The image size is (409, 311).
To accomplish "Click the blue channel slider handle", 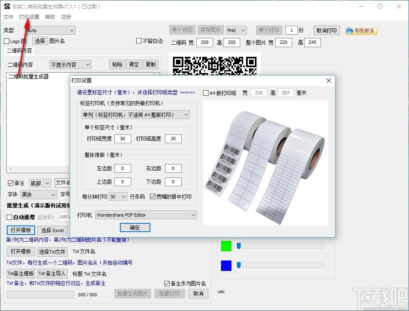I will point(239,265).
